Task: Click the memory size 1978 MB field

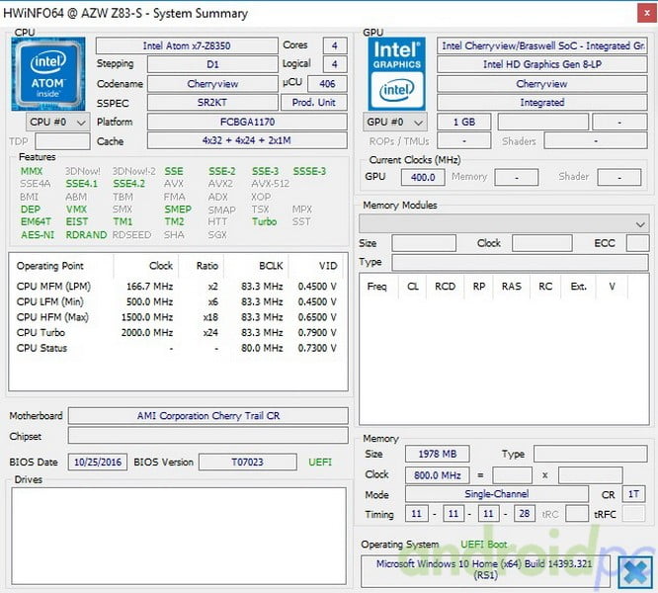Action: 438,455
